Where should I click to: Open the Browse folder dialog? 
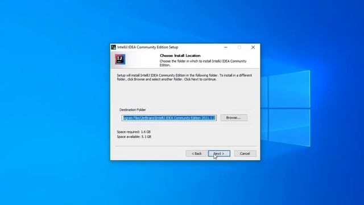[x=234, y=118]
